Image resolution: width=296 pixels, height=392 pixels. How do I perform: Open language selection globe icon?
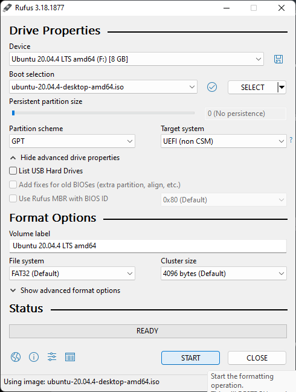[x=16, y=357]
